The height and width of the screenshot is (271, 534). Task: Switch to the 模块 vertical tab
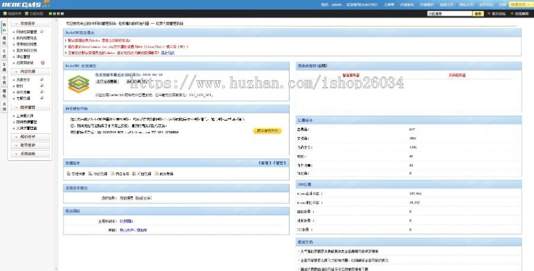4,37
